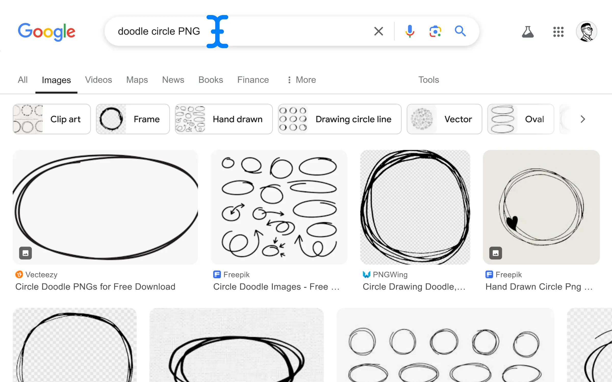The width and height of the screenshot is (612, 382).
Task: Click the magnifying glass search button
Action: (460, 31)
